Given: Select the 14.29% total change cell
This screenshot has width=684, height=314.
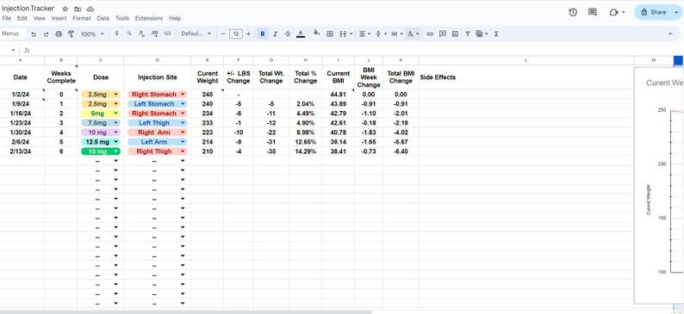Looking at the screenshot, I should point(305,151).
